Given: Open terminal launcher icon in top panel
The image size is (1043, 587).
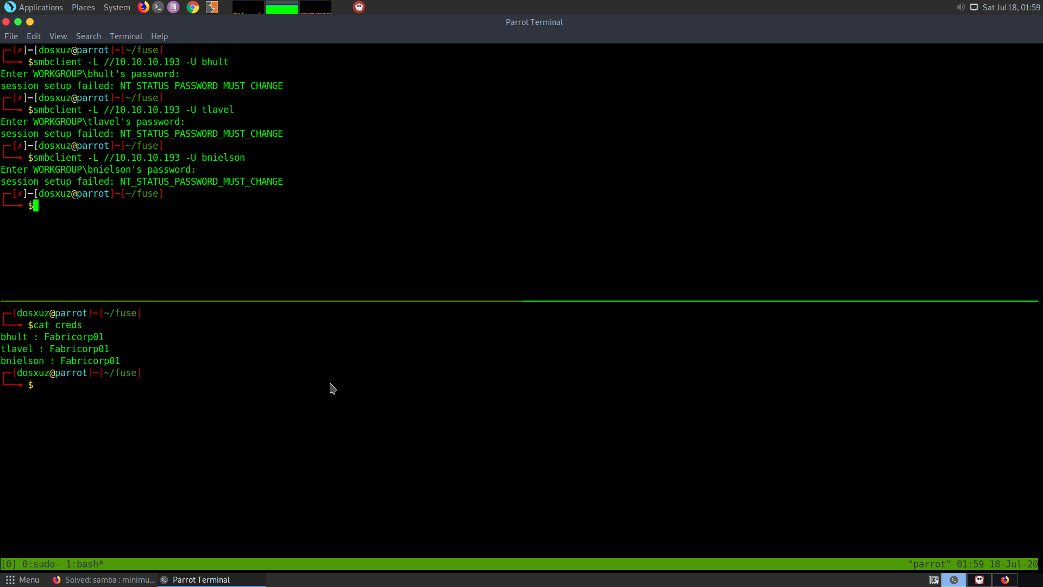Looking at the screenshot, I should [158, 7].
